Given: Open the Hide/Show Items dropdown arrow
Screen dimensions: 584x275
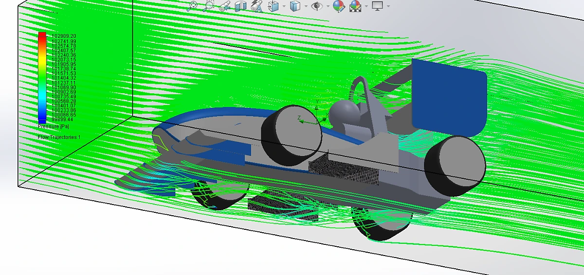Looking at the screenshot, I should click(328, 6).
